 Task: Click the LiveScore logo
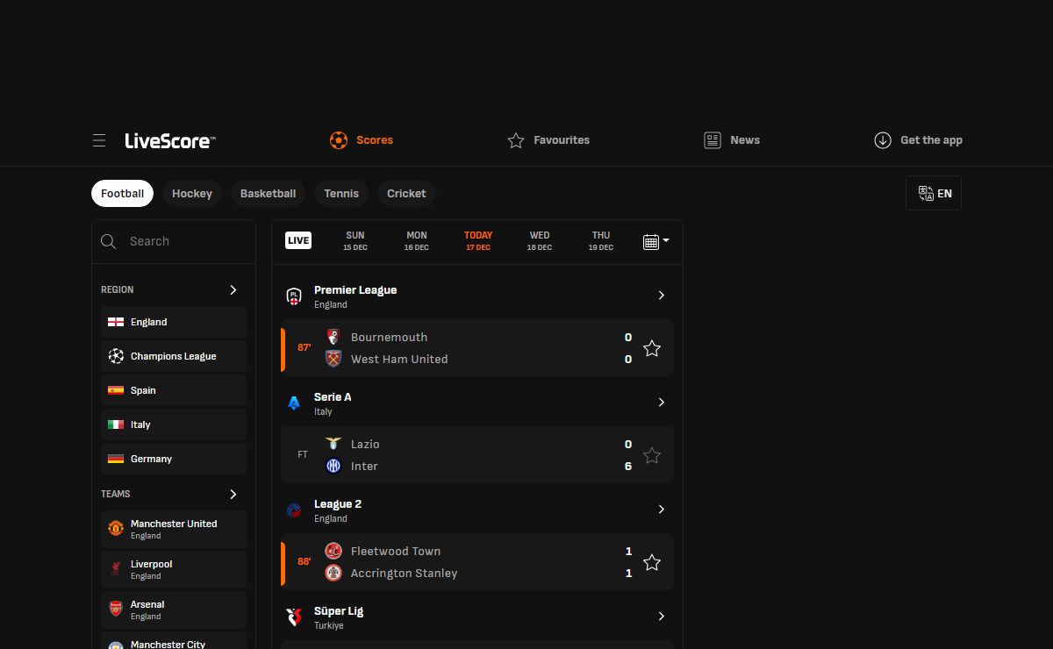point(170,140)
